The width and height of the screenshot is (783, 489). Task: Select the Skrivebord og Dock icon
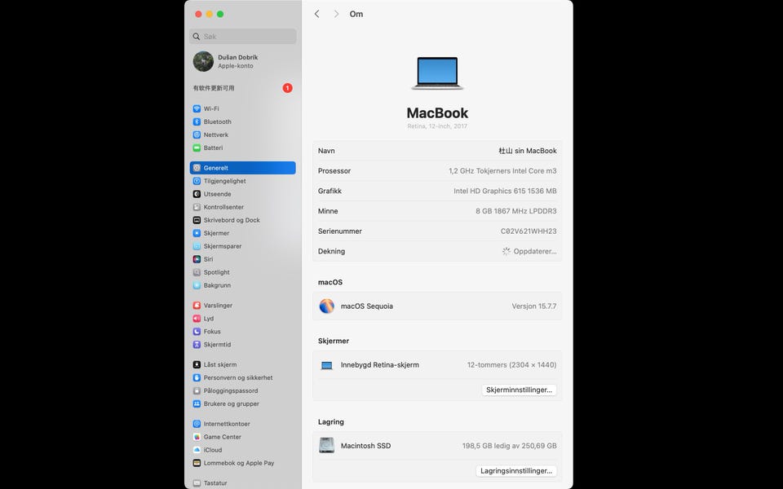[197, 220]
